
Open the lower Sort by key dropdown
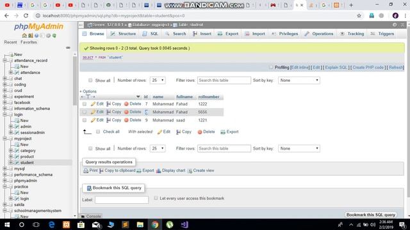[x=299, y=148]
